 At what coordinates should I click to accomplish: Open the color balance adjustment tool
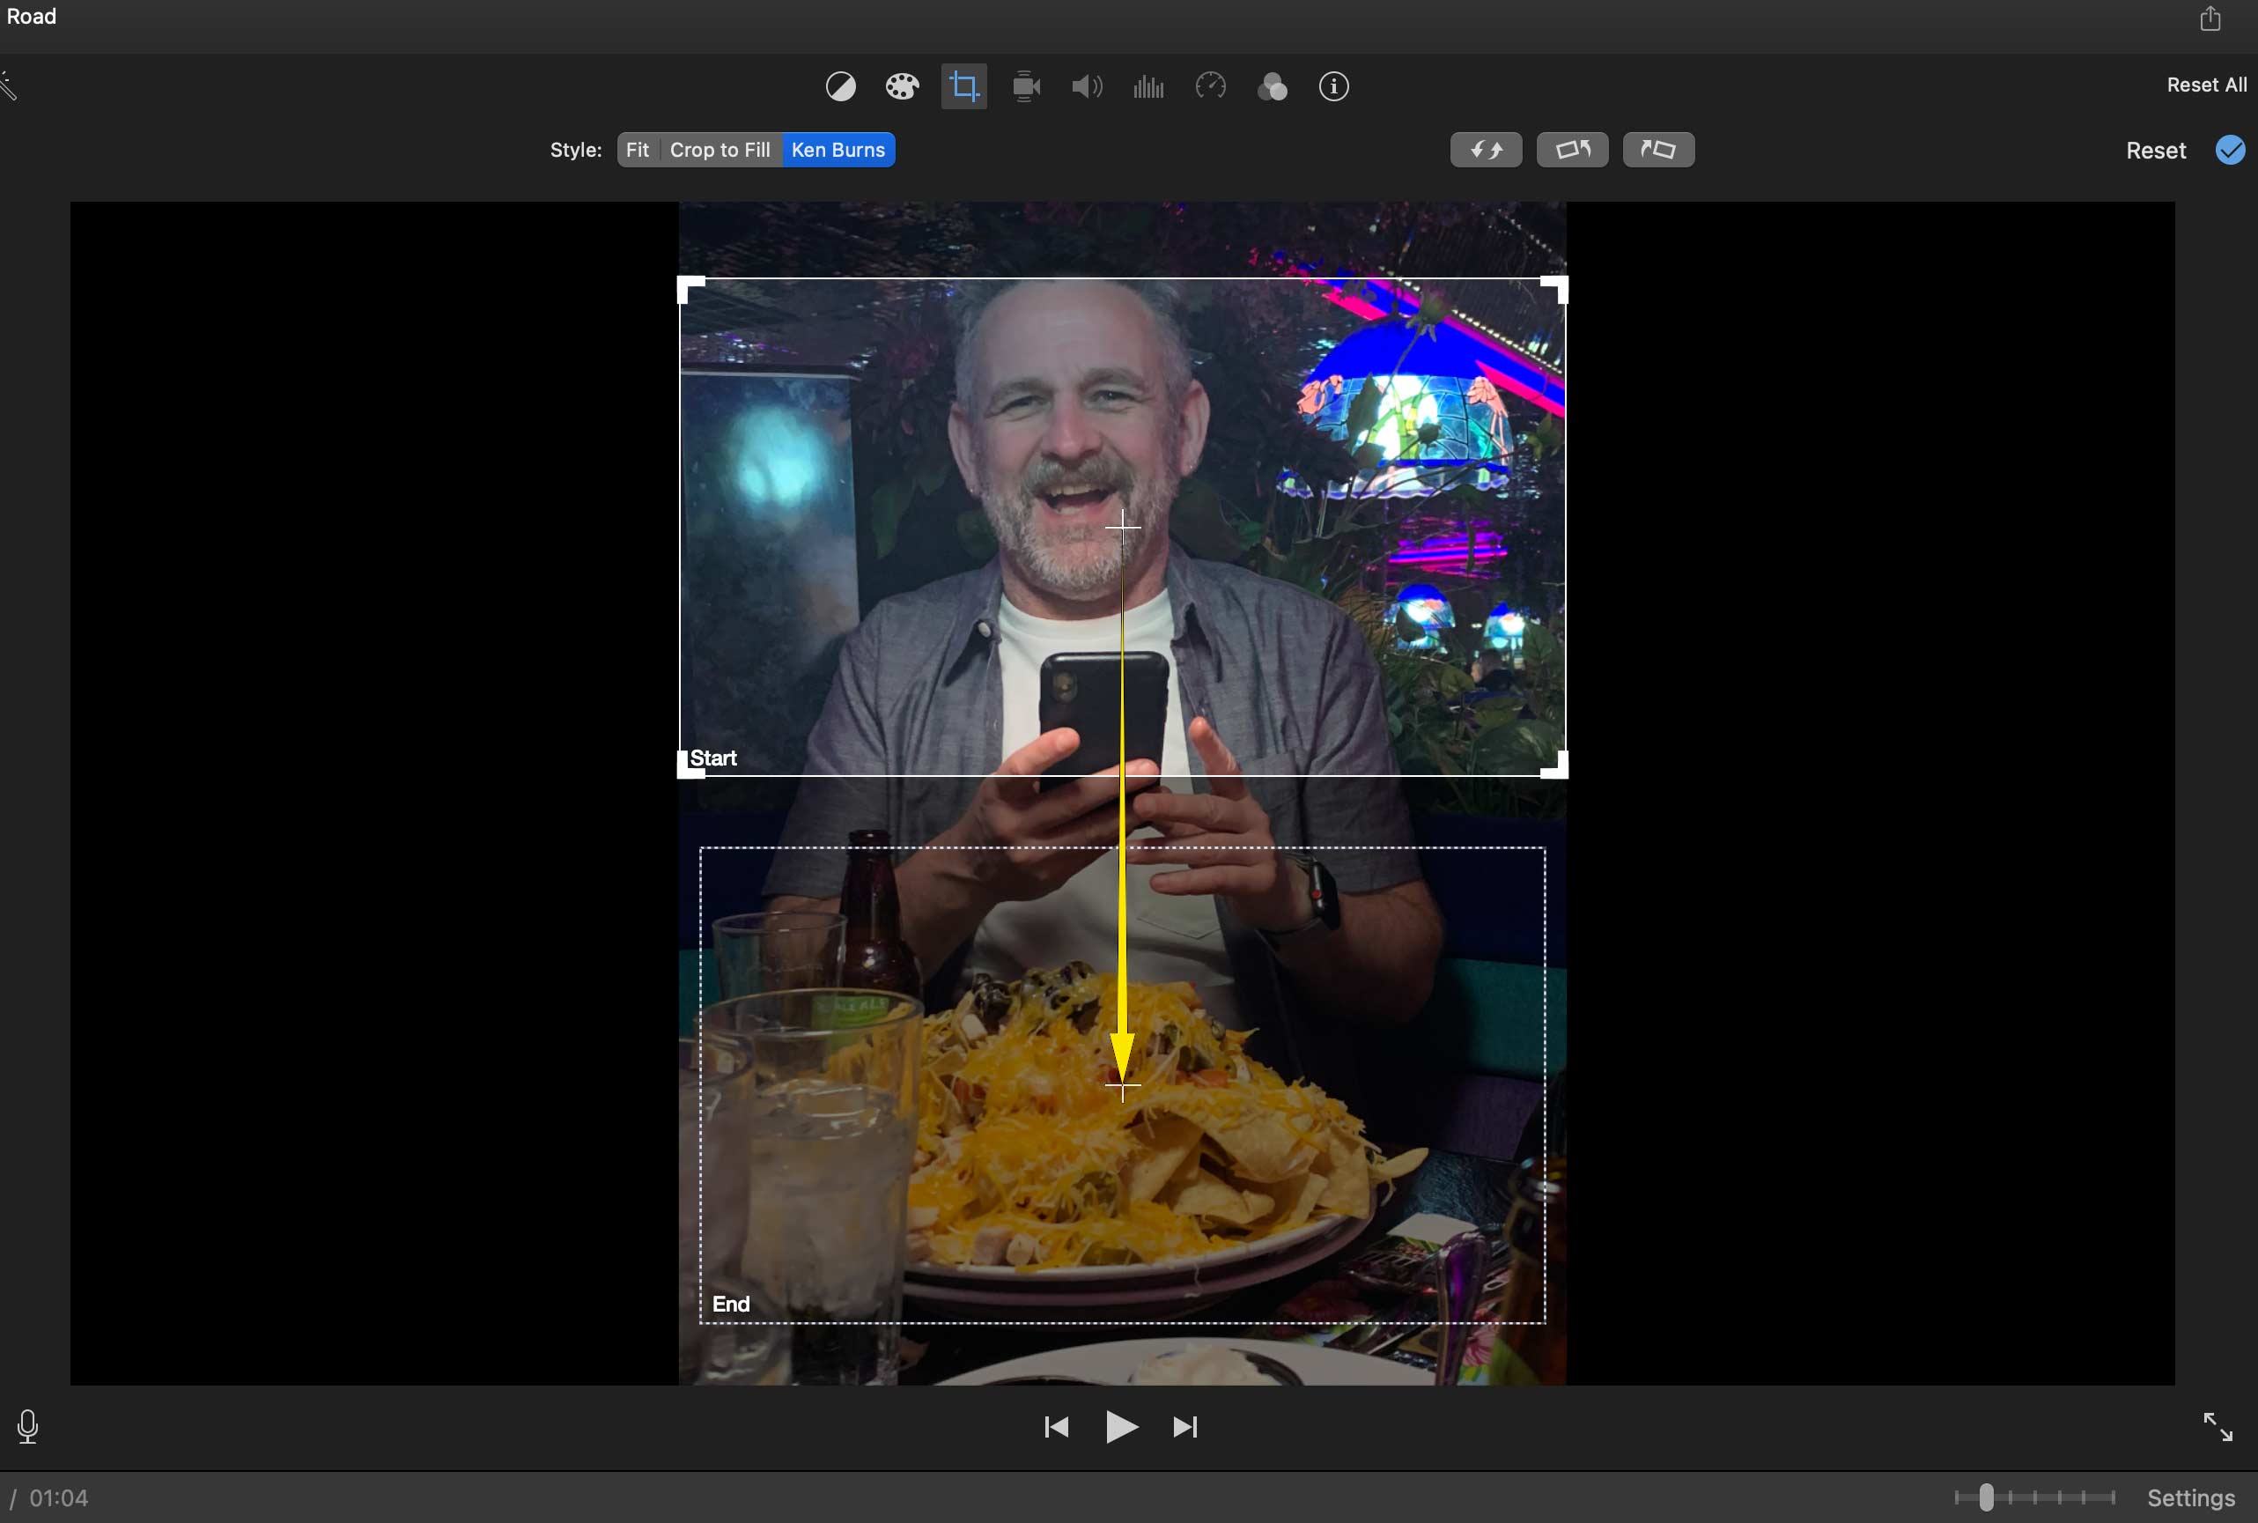(x=840, y=87)
